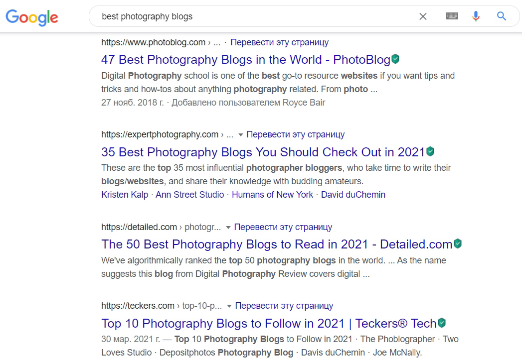Open 'Top 10 Photography Blogs to Follow' result
Image resolution: width=522 pixels, height=361 pixels.
(x=269, y=323)
